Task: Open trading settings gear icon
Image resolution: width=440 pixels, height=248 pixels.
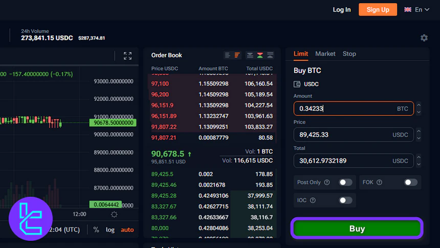Action: click(424, 38)
